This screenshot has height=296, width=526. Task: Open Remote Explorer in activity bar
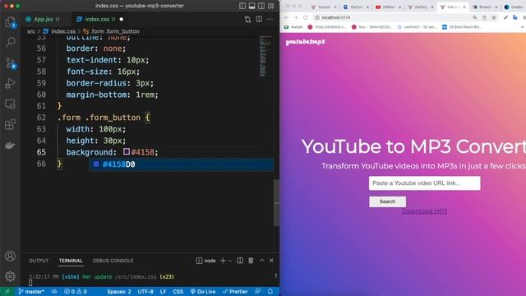[x=11, y=104]
